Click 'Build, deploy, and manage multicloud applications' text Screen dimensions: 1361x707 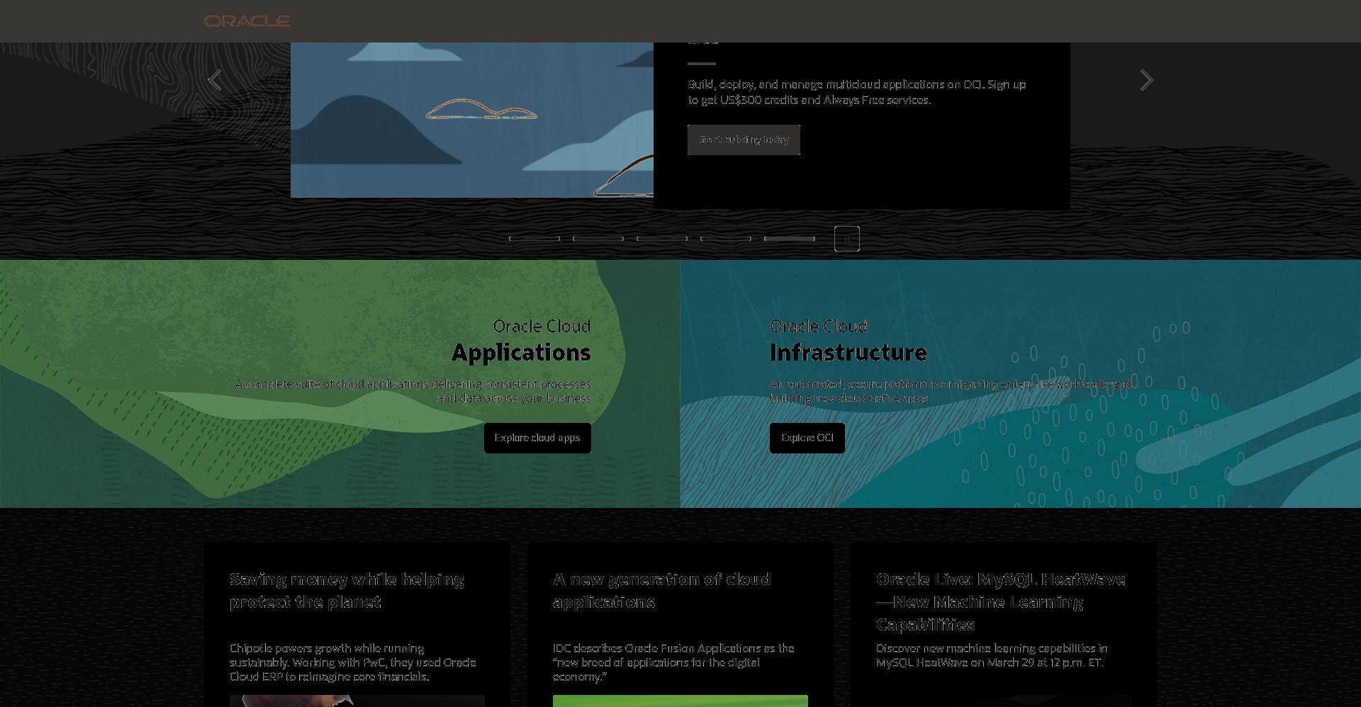[x=857, y=92]
